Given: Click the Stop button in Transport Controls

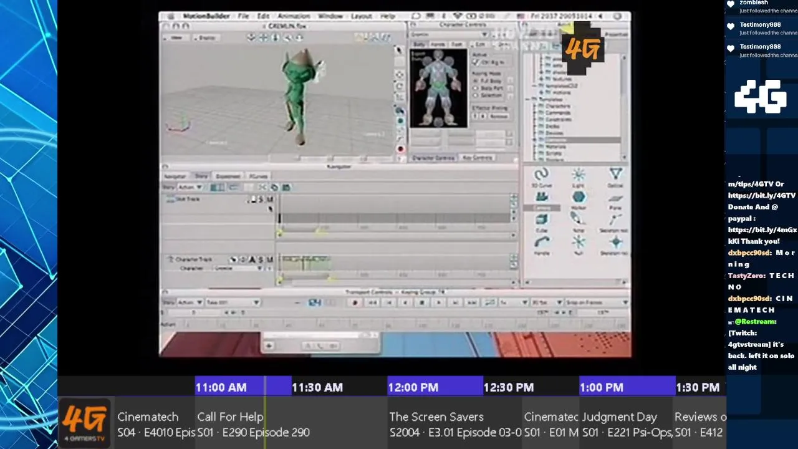Looking at the screenshot, I should [x=422, y=302].
